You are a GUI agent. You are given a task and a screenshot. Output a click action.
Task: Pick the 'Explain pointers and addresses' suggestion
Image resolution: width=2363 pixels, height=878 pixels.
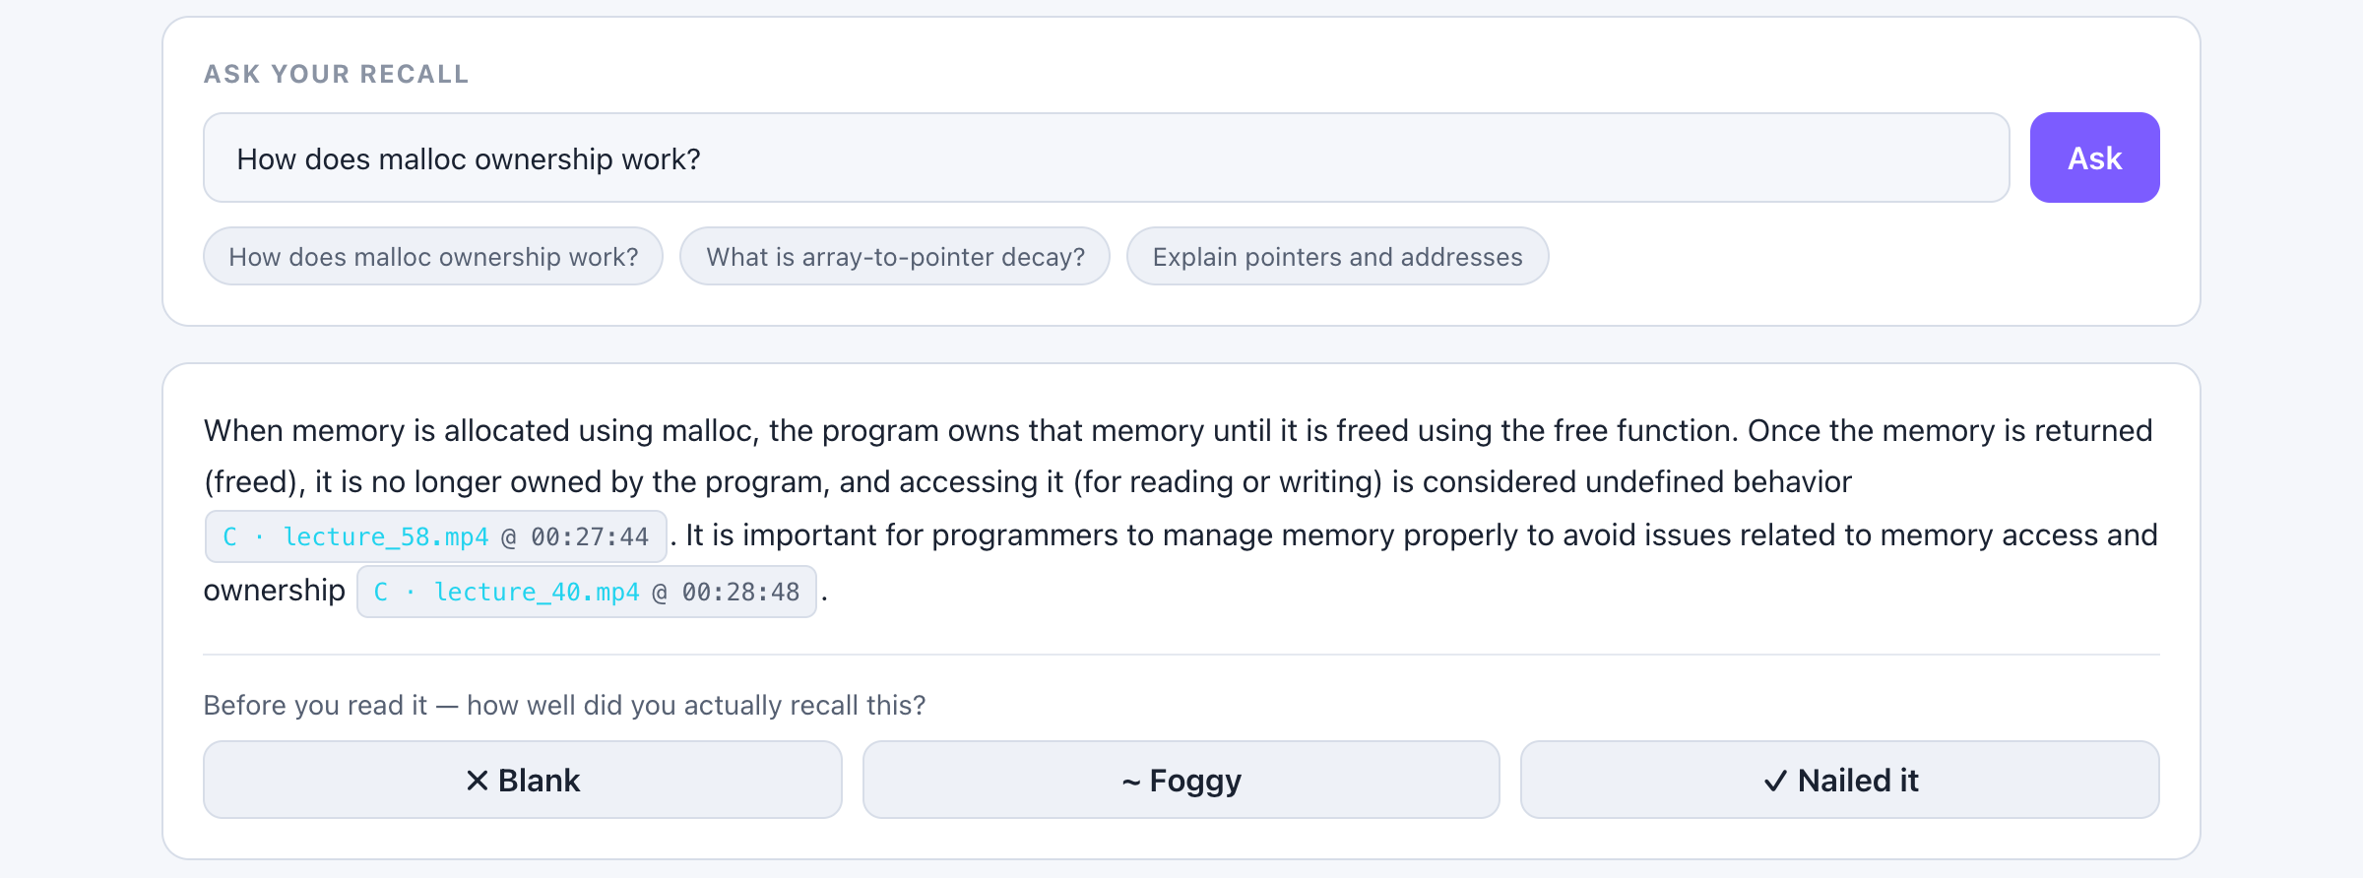[1337, 256]
